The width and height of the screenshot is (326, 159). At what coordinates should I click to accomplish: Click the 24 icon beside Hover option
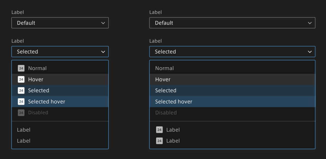tap(21, 79)
